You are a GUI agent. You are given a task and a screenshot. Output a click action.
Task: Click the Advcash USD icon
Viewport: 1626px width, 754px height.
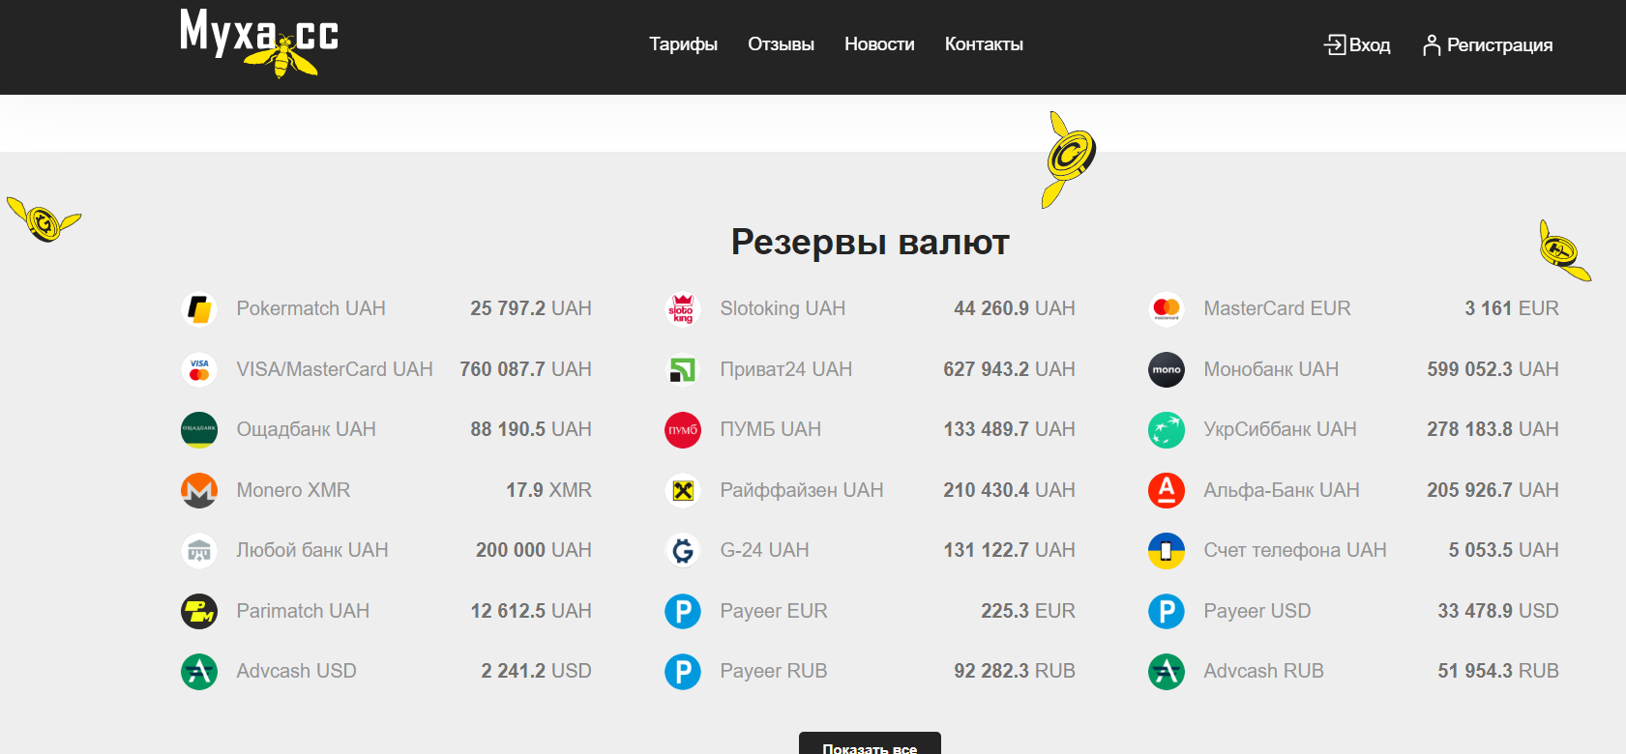coord(199,672)
